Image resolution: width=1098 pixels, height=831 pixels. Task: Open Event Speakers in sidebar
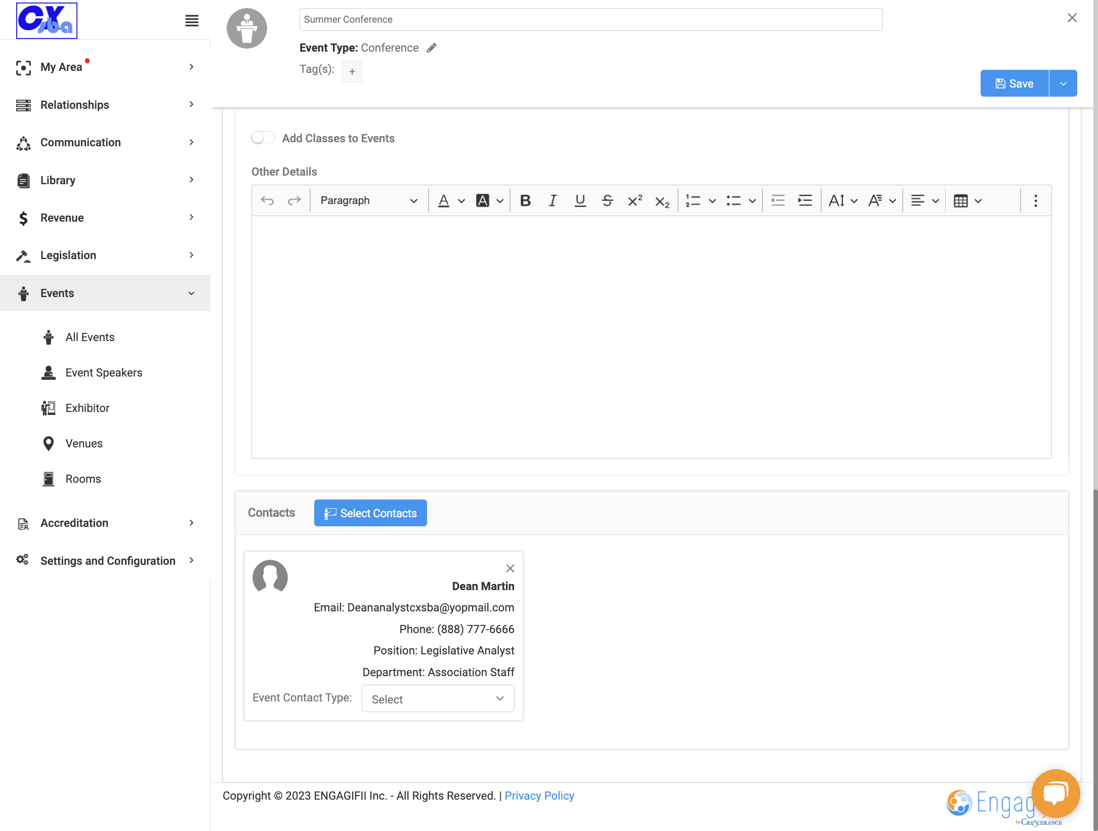click(103, 373)
